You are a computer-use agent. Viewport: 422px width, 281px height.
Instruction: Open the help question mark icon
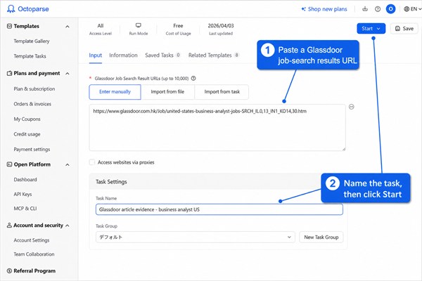pyautogui.click(x=378, y=9)
